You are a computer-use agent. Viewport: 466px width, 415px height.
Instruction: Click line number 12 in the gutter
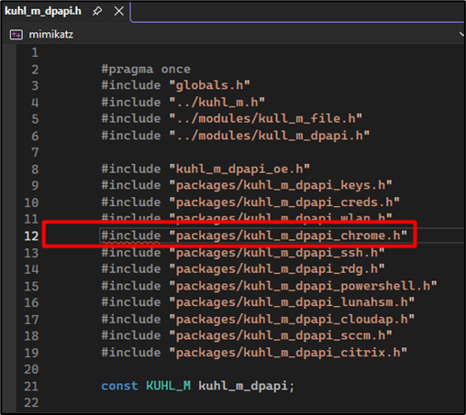[x=31, y=235]
